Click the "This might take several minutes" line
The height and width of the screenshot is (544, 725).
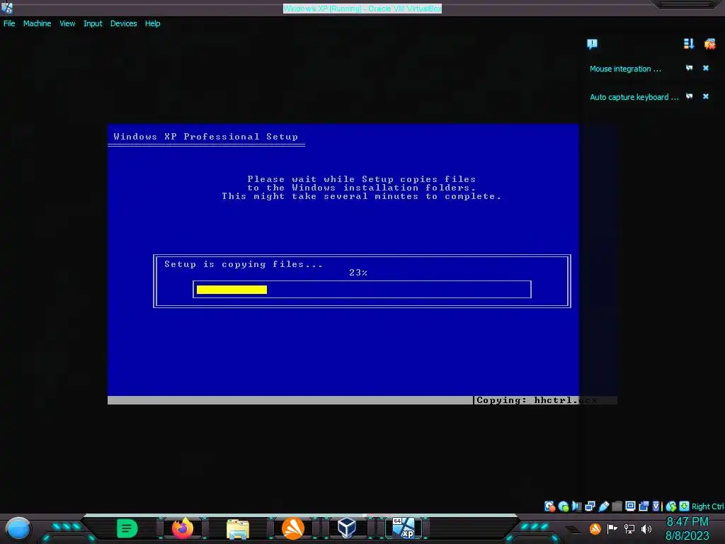click(x=362, y=196)
